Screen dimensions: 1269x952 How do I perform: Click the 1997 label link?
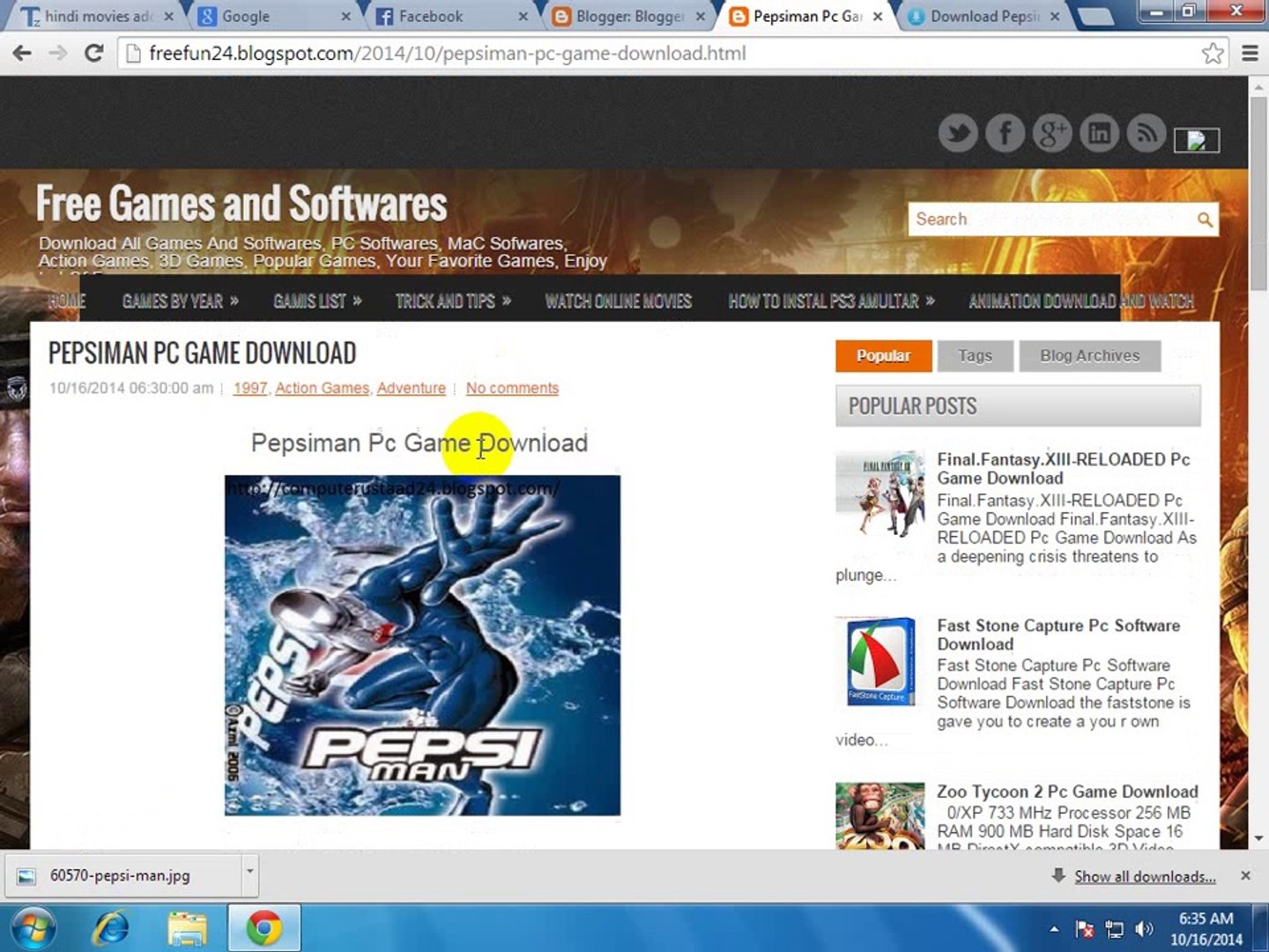250,388
